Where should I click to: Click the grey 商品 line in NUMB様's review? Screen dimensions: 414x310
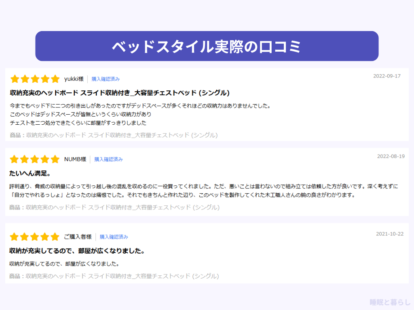[114, 207]
